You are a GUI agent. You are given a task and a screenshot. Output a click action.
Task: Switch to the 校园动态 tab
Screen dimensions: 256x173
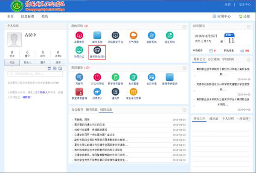tap(107, 110)
